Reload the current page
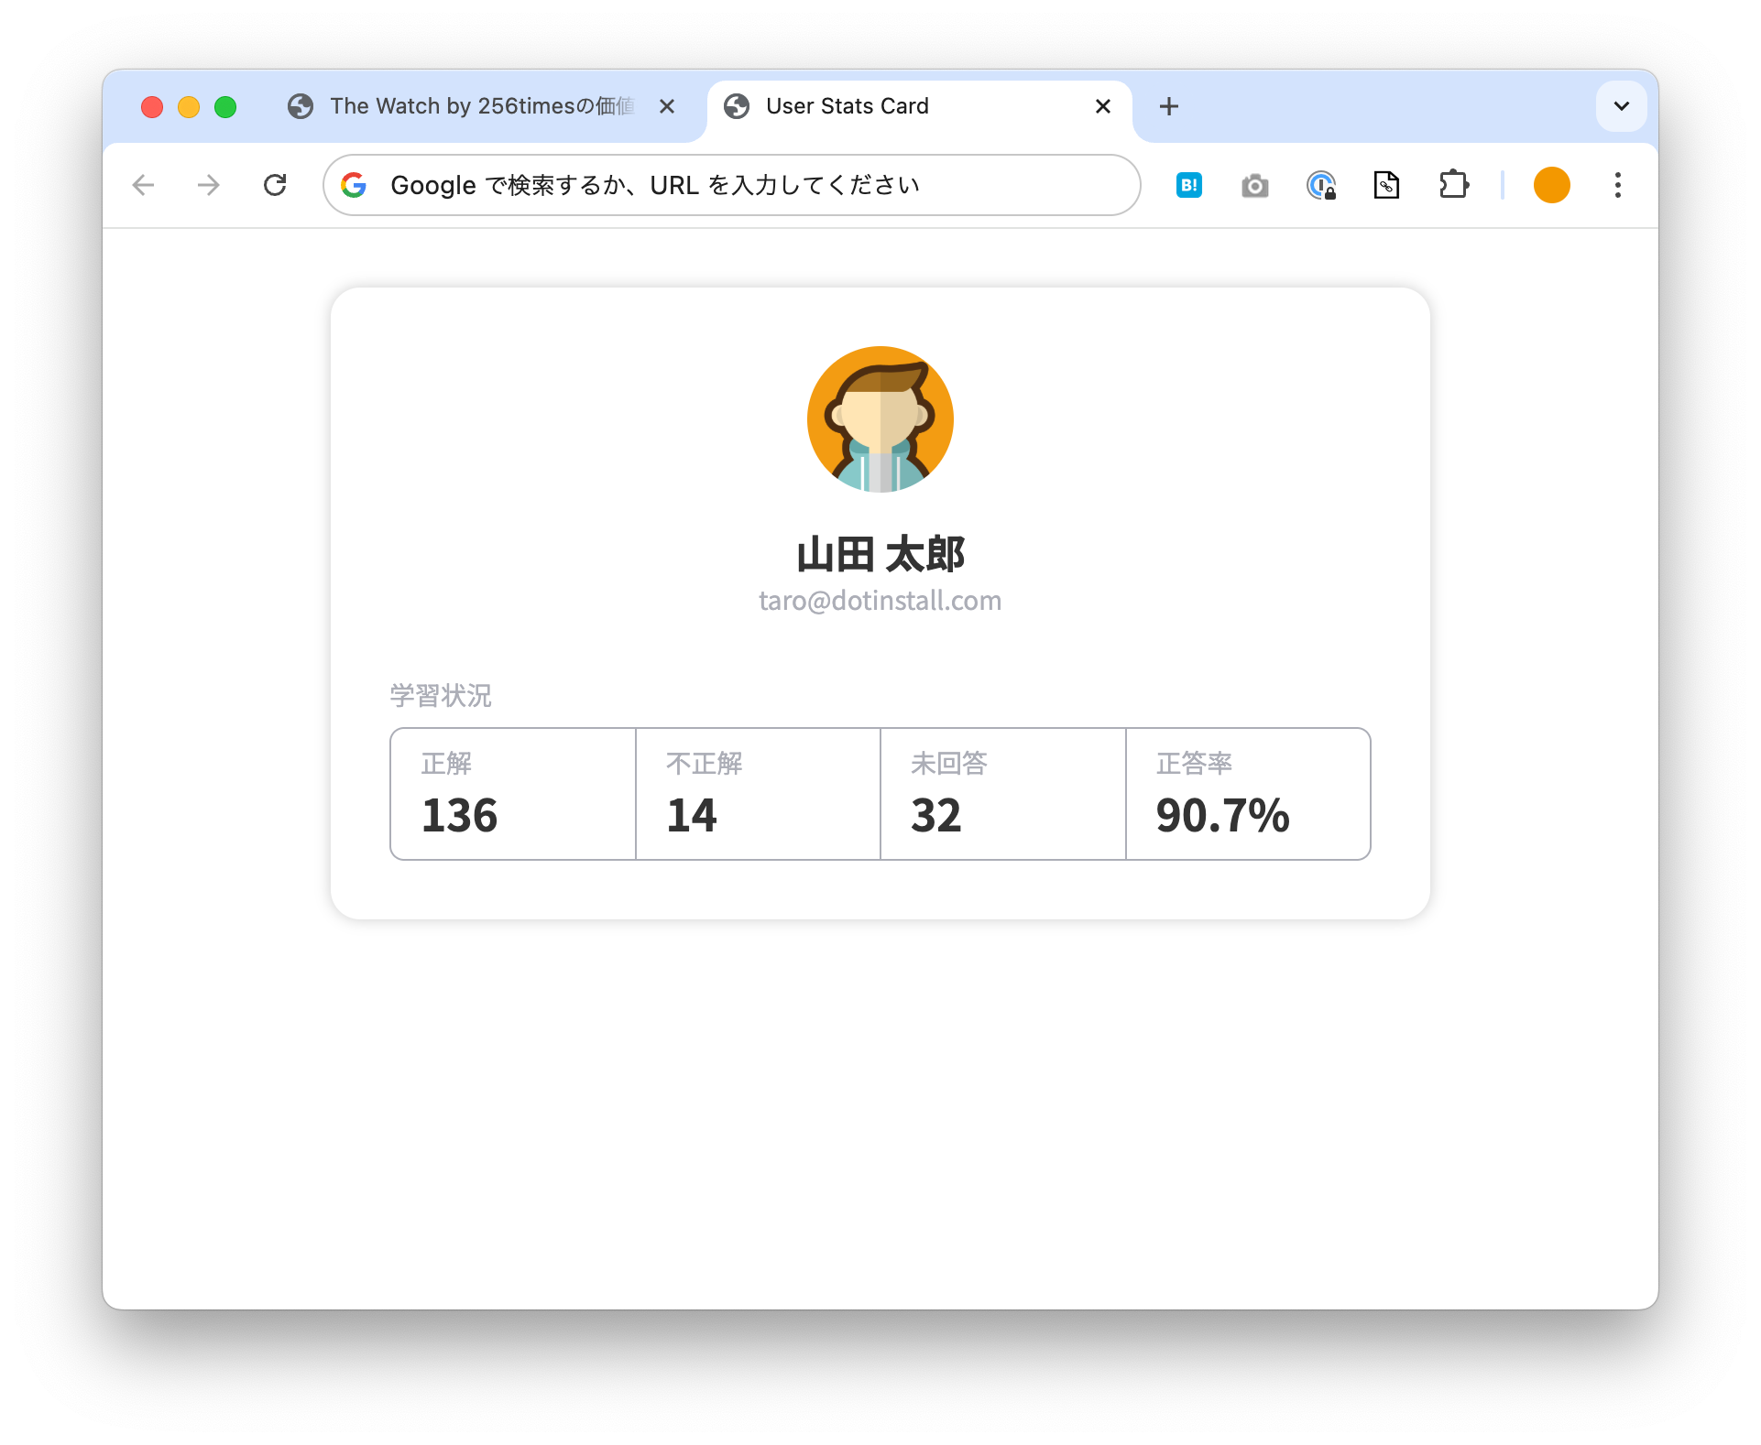This screenshot has width=1761, height=1445. [x=275, y=185]
